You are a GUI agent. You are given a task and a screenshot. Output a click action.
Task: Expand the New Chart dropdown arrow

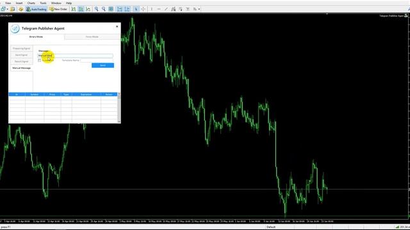[8, 9]
